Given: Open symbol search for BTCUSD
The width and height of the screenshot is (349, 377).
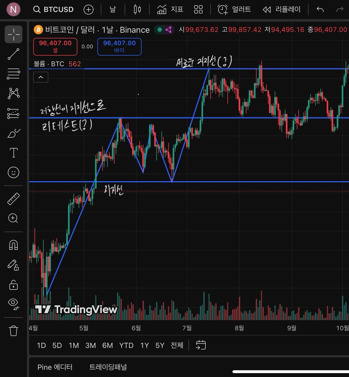Looking at the screenshot, I should pos(53,10).
